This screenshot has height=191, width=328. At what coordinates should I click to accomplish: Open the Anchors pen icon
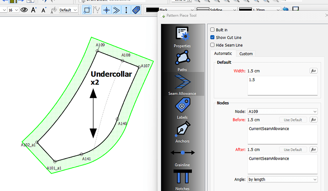[182, 128]
